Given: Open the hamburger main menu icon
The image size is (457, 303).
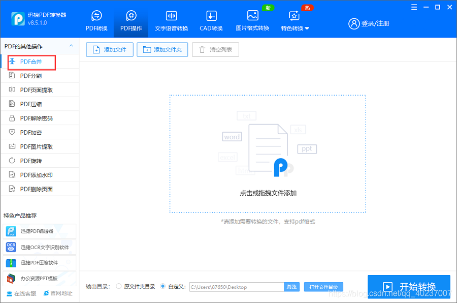Looking at the screenshot, I should coord(414,7).
